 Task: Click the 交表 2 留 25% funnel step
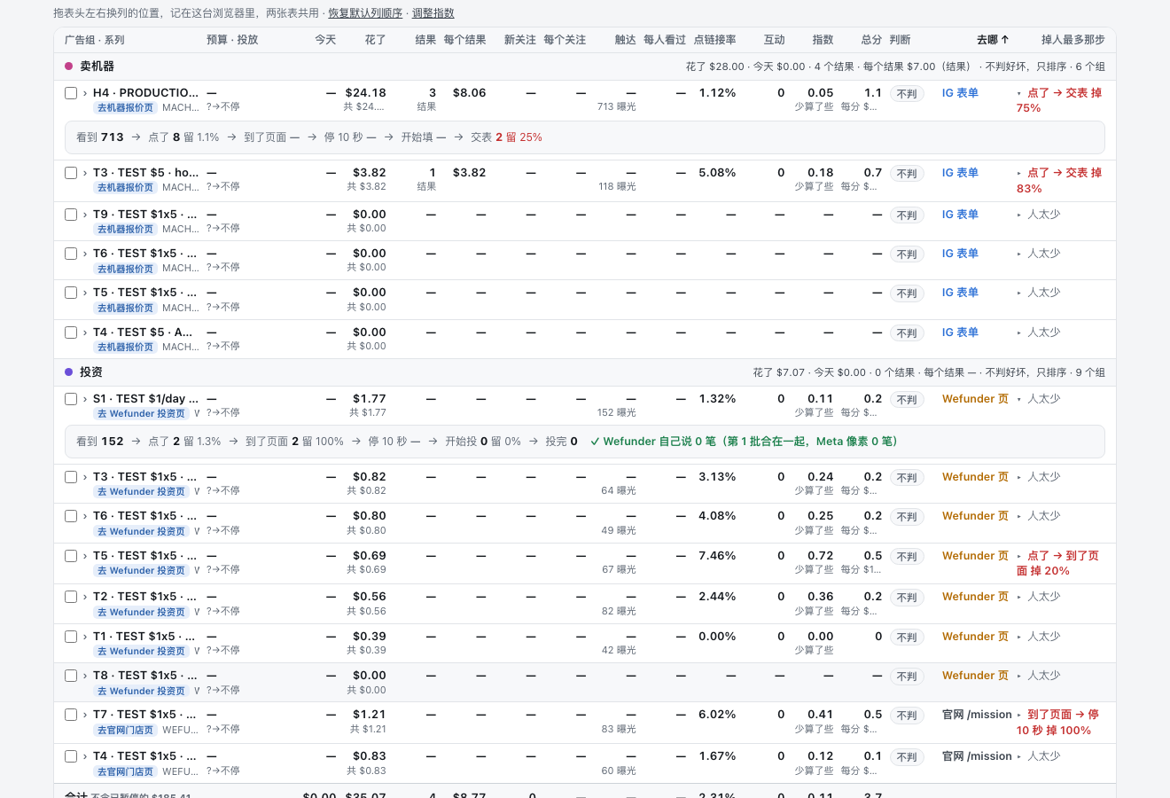(x=506, y=137)
